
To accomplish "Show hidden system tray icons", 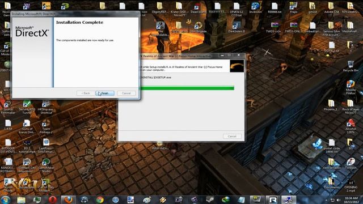I will point(326,200).
